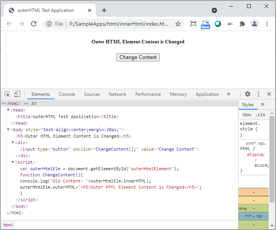Viewport: 276px width, 230px height.
Task: Open DevTools customize three-dot menu
Action: (258, 94)
